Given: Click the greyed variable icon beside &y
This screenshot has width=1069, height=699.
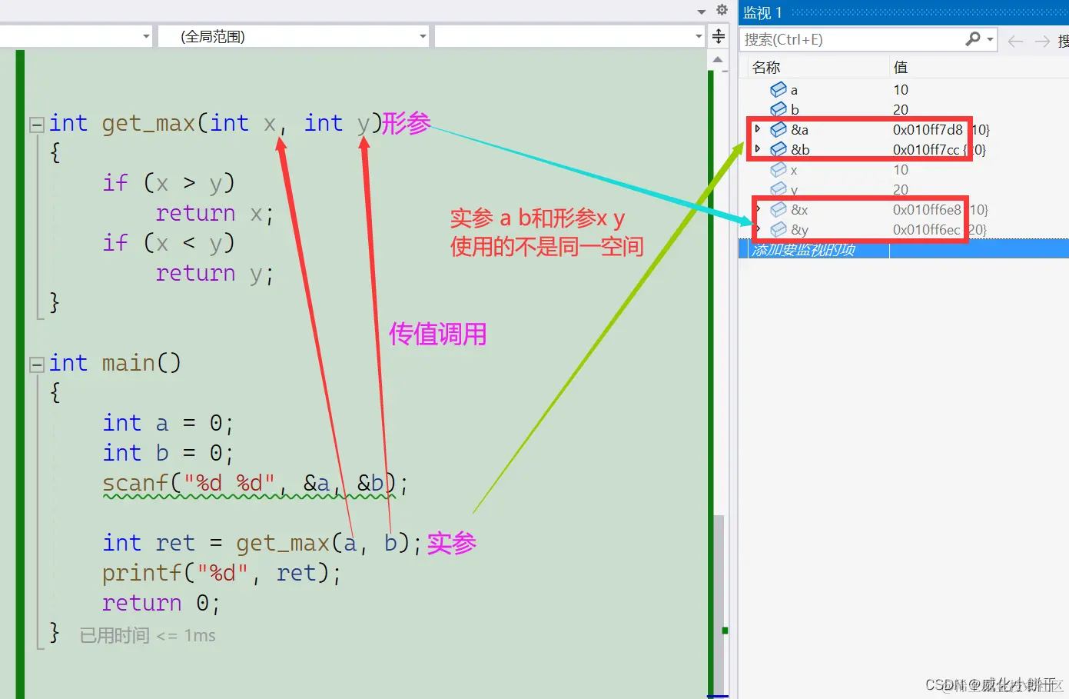Looking at the screenshot, I should [779, 229].
